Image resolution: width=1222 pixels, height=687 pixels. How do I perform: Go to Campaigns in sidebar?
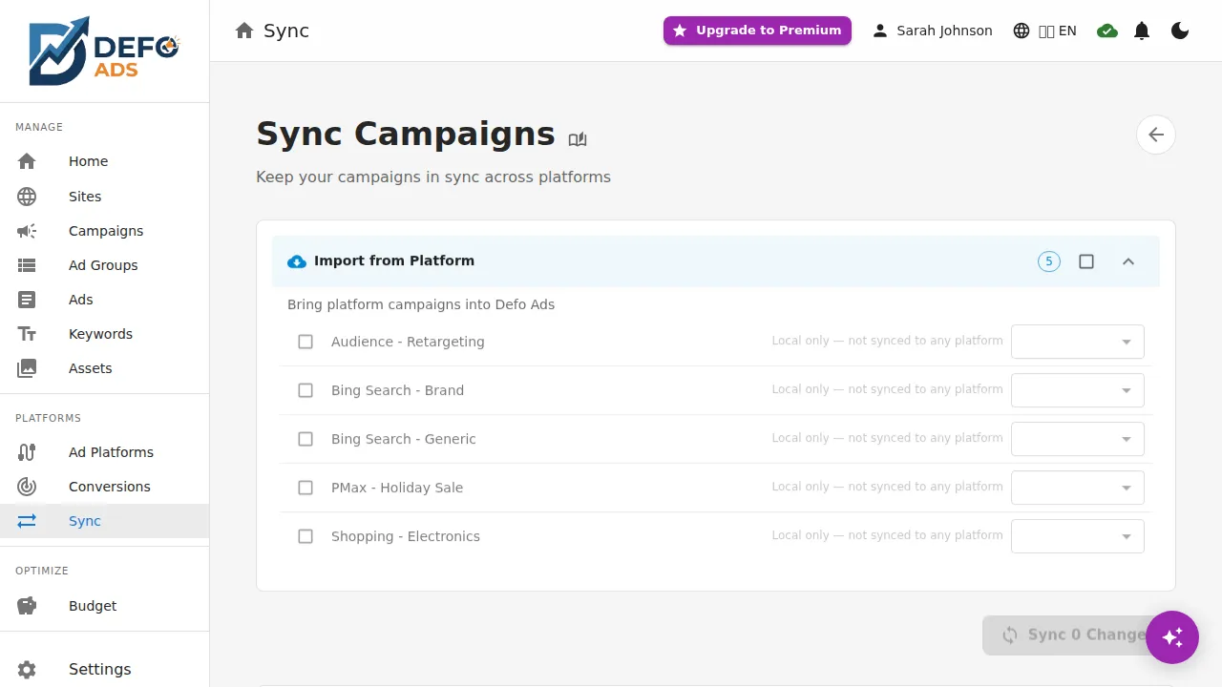point(105,231)
